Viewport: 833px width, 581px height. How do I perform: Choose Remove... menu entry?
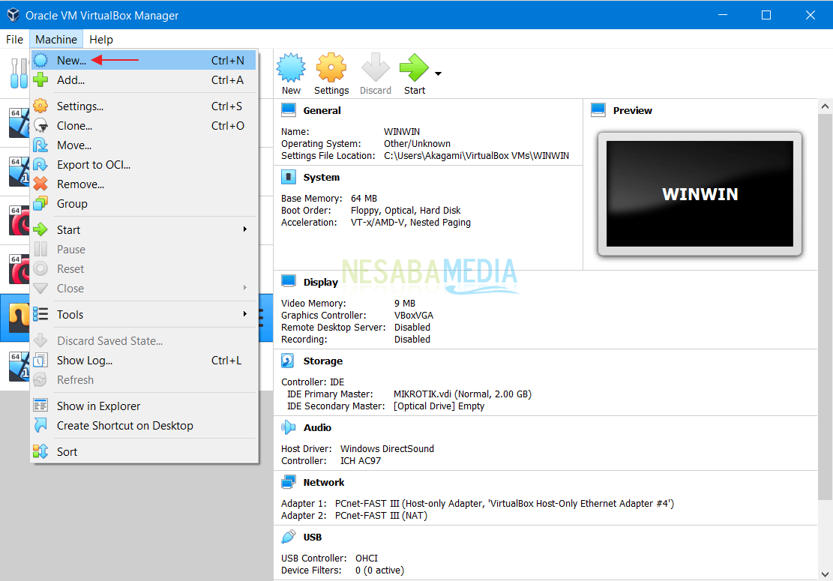point(144,184)
